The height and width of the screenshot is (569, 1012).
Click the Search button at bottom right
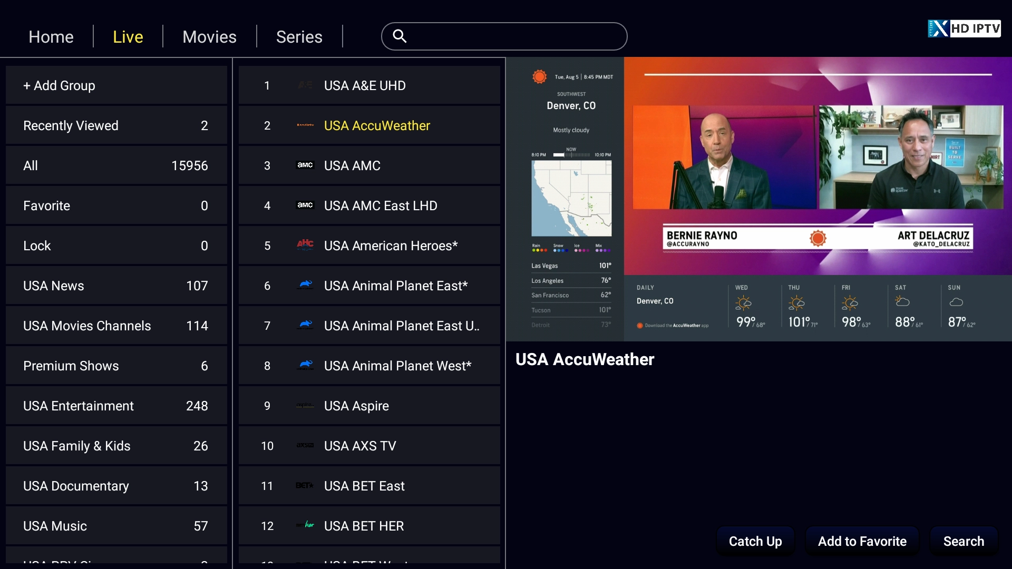[x=964, y=541]
